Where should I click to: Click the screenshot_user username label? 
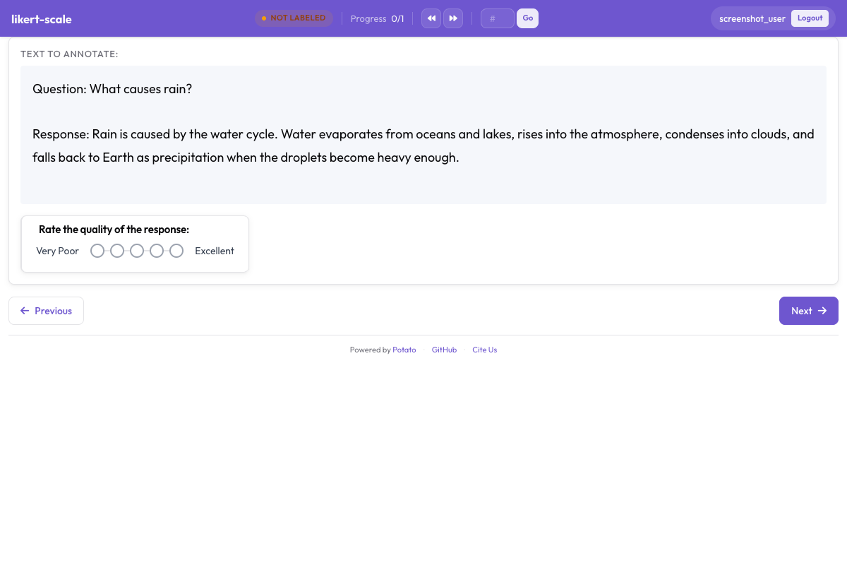click(752, 19)
